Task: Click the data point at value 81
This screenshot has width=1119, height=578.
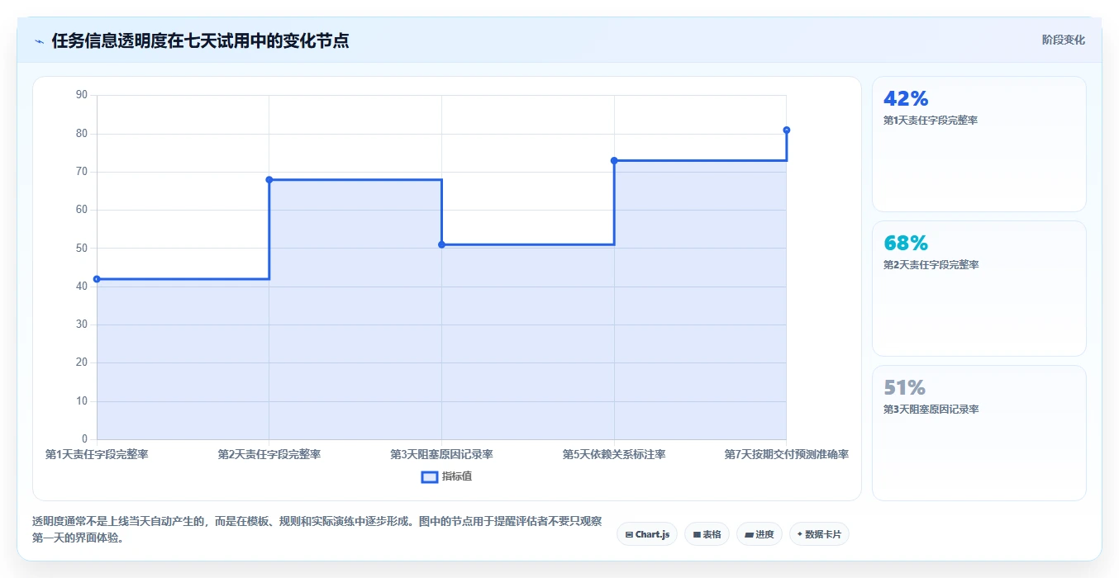Action: pos(787,130)
